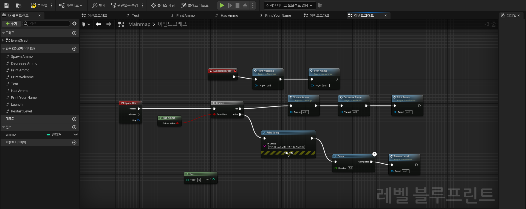The image size is (526, 209).
Task: Add a new variable with plus icon
Action: tap(74, 127)
